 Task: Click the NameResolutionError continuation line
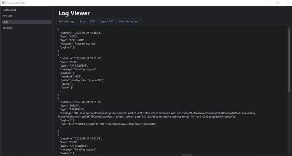coord(147,117)
